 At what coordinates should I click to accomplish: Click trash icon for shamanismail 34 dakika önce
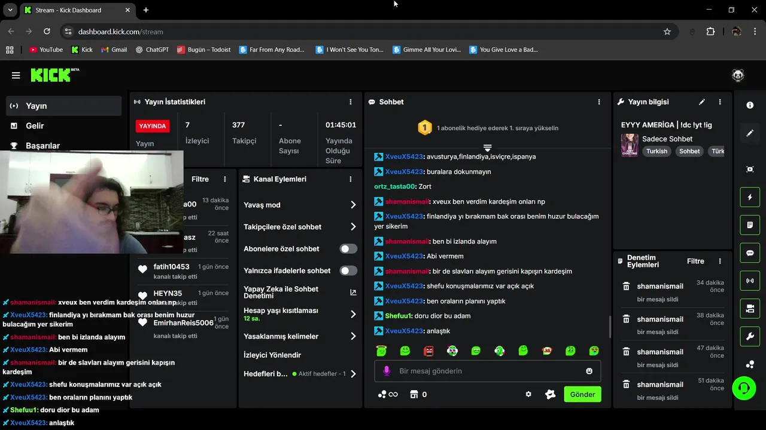(626, 286)
